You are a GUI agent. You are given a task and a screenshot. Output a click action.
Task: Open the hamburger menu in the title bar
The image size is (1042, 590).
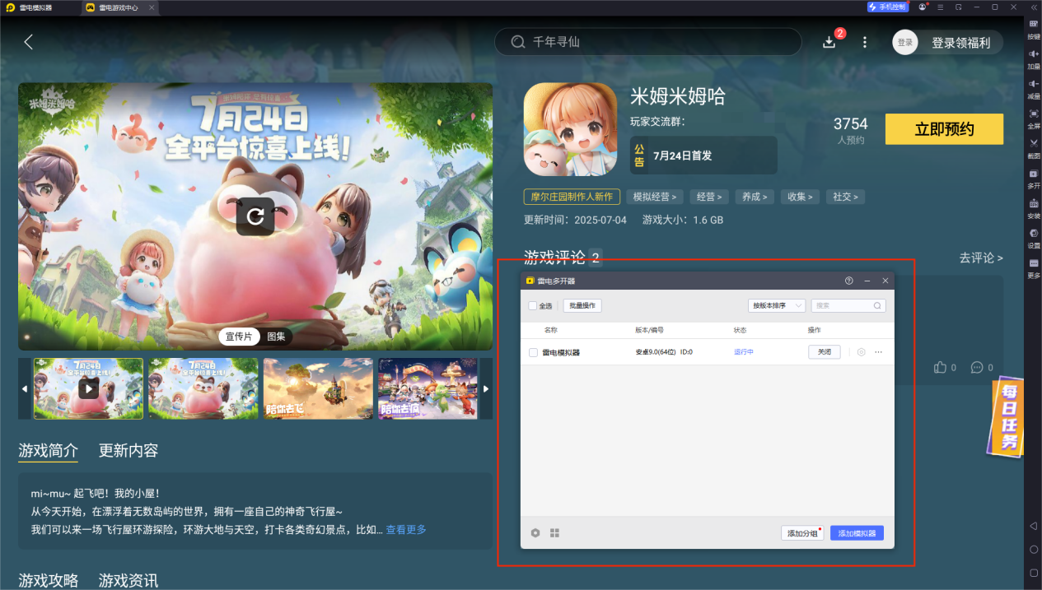[x=941, y=7]
